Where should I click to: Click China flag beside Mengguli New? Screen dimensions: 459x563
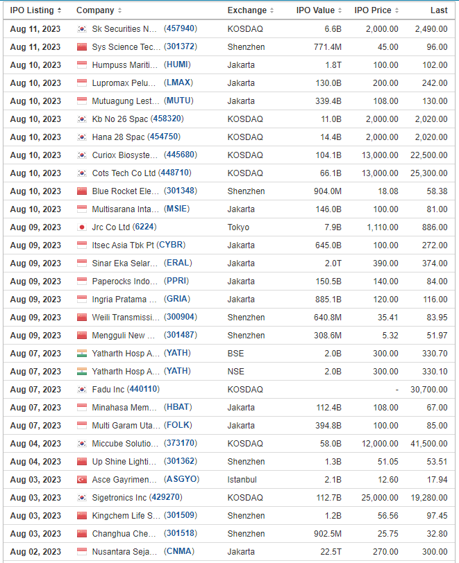(x=82, y=336)
